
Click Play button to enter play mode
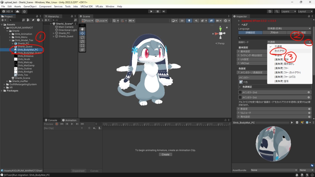tap(151, 11)
